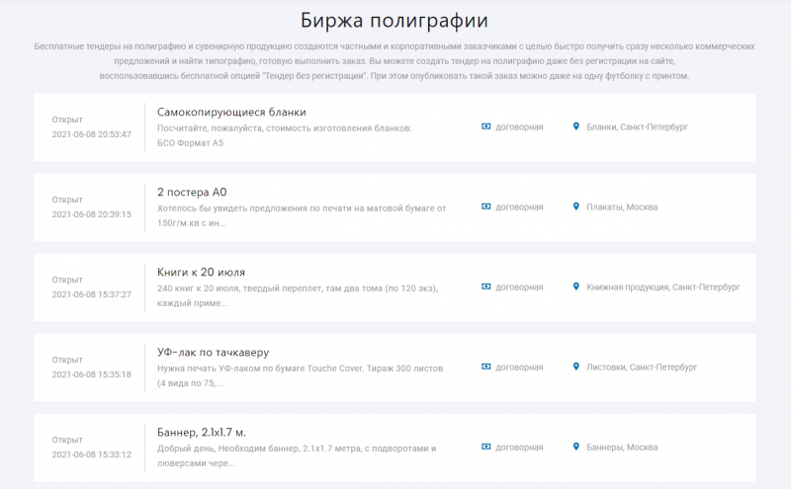Screen dimensions: 791x489
Task: Click the Биржа полиграфии page heading
Action: [x=395, y=20]
